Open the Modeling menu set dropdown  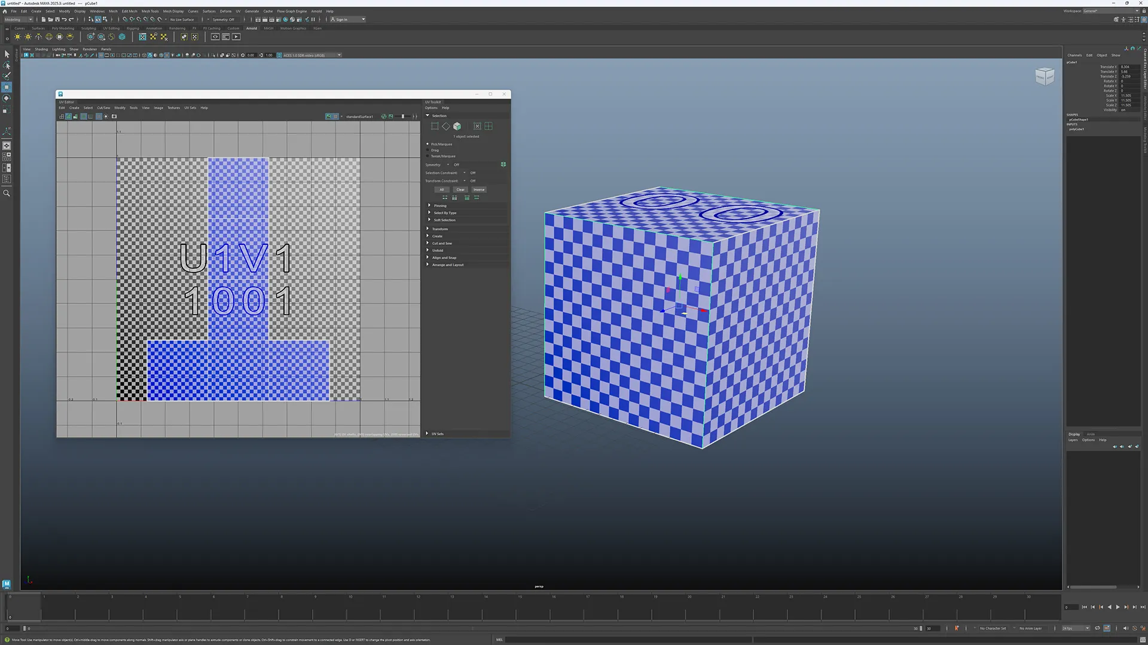[19, 20]
